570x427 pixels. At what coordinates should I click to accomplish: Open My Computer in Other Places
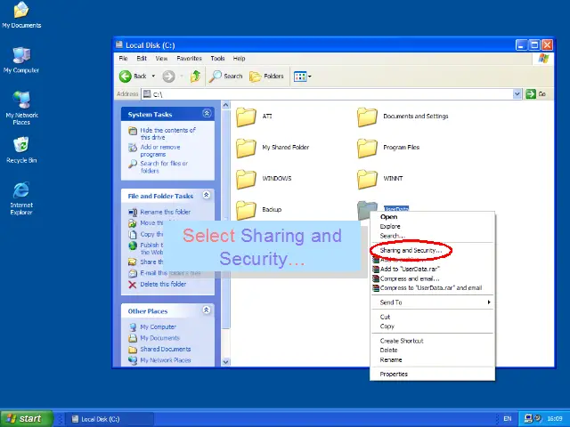[158, 326]
